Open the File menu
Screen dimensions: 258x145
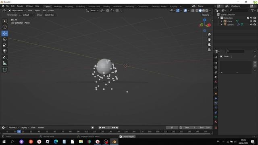[7, 6]
